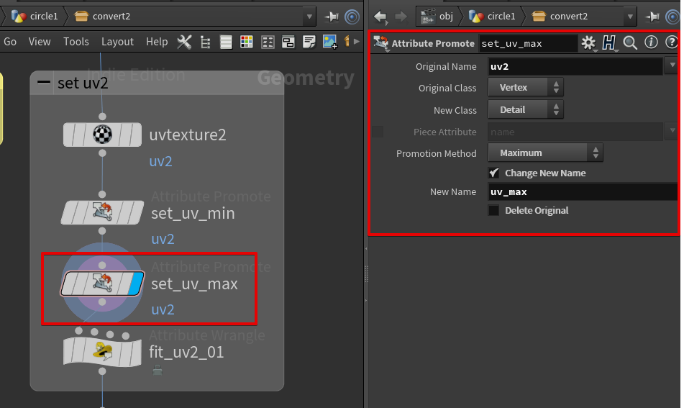
Task: Open Piece Attribute dropdown arrow
Action: tap(672, 130)
